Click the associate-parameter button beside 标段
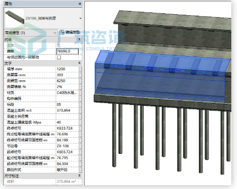This screenshot has height=189, width=237. [80, 104]
